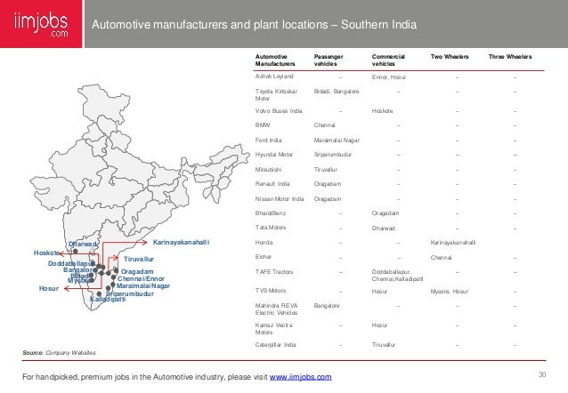The width and height of the screenshot is (568, 393).
Task: Select the 'Toyota Kirloskar Motor' cell
Action: 276,95
